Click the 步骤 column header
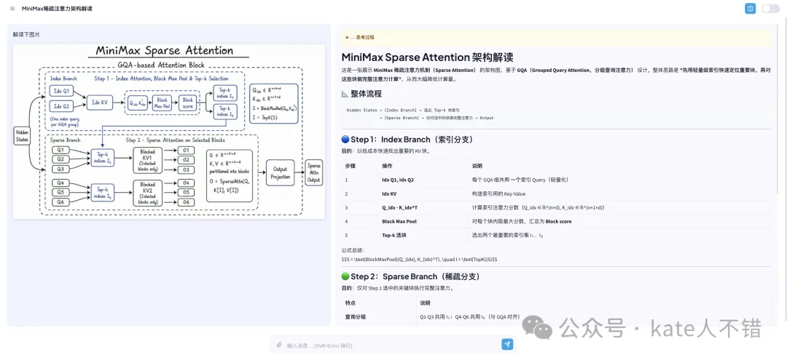Screen dimensions: 787x360 350,166
